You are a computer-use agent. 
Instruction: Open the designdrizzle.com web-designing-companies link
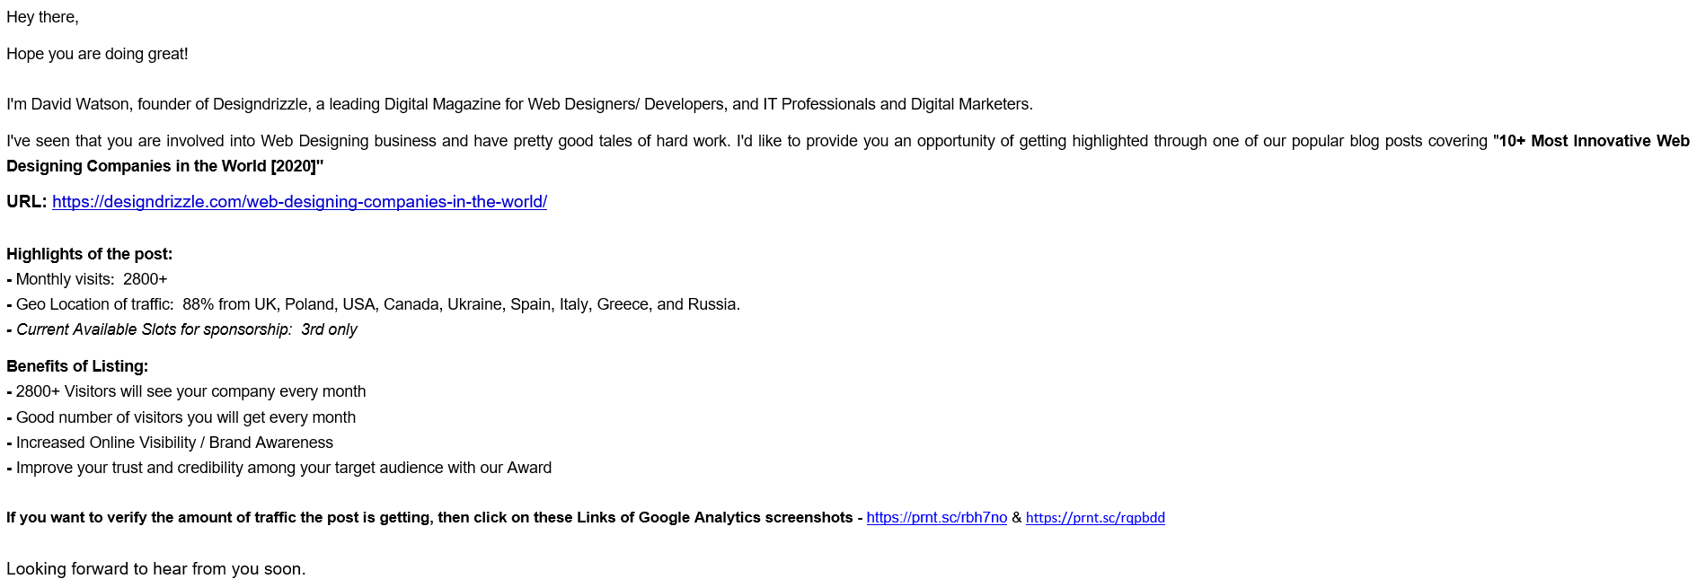click(x=299, y=202)
